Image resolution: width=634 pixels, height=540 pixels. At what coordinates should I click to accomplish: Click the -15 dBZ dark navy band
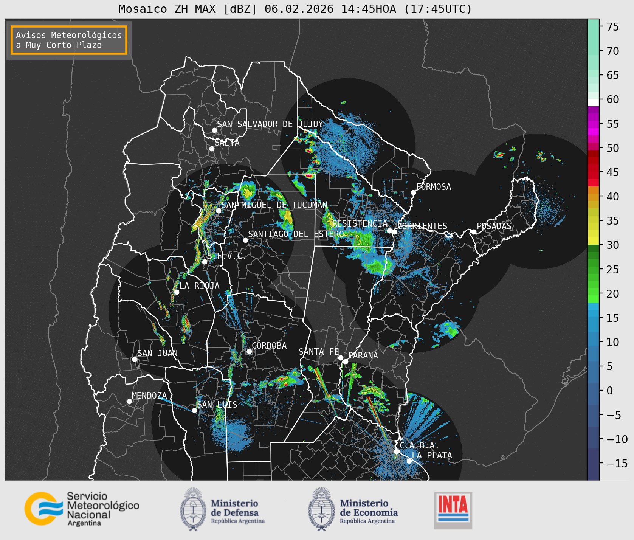(x=593, y=464)
